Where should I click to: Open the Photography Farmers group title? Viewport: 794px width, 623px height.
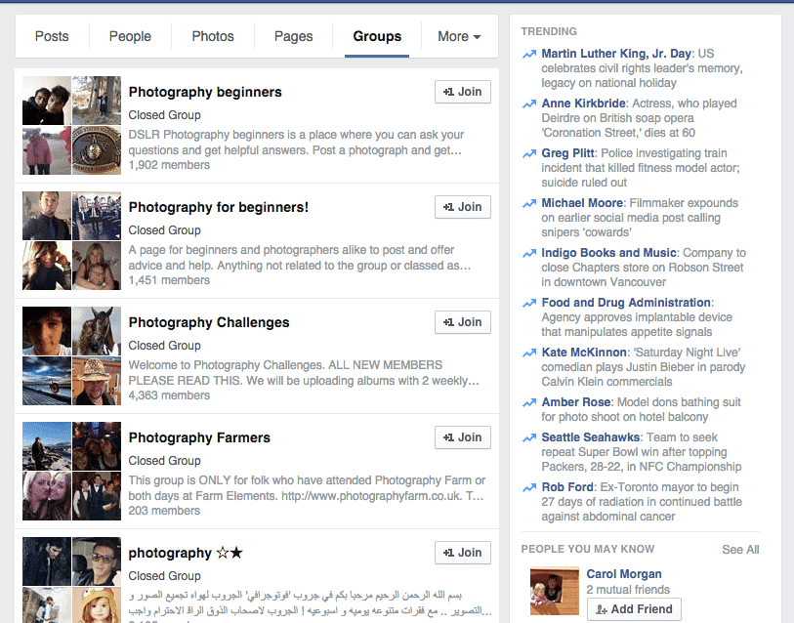(199, 437)
